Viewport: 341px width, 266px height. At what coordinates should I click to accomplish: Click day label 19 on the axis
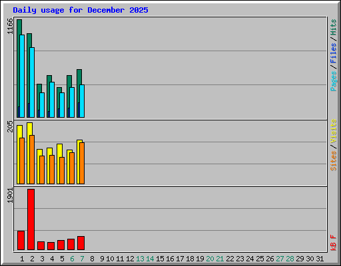(x=200, y=259)
